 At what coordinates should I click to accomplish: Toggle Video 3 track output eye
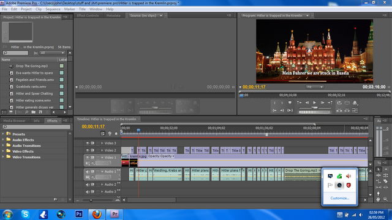[88, 143]
